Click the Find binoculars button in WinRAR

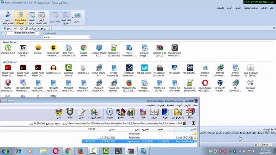[131, 114]
